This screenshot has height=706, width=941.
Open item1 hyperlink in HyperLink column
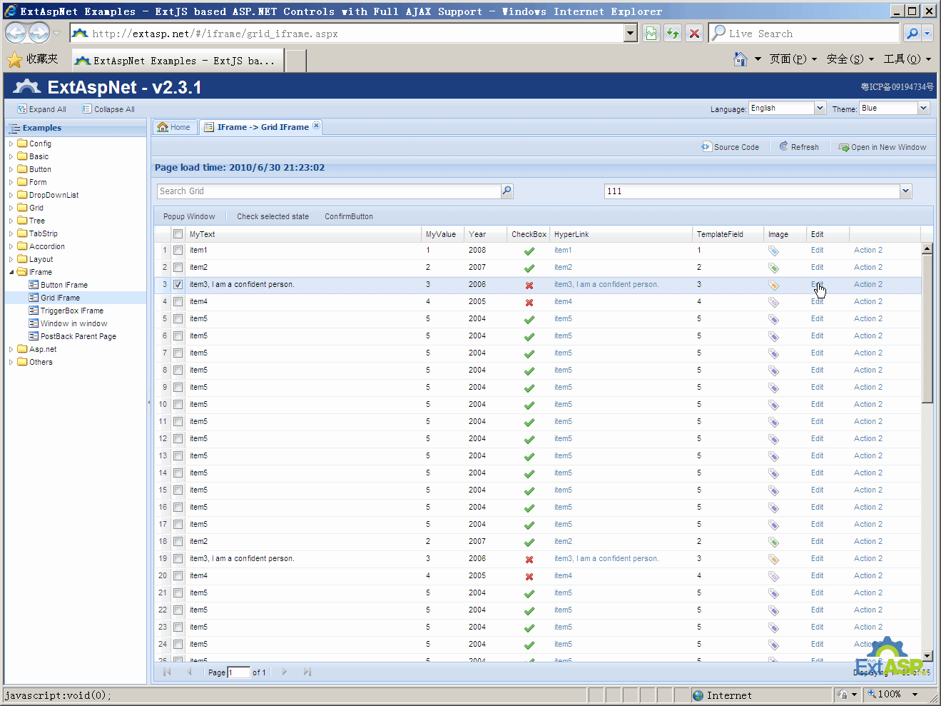(563, 251)
